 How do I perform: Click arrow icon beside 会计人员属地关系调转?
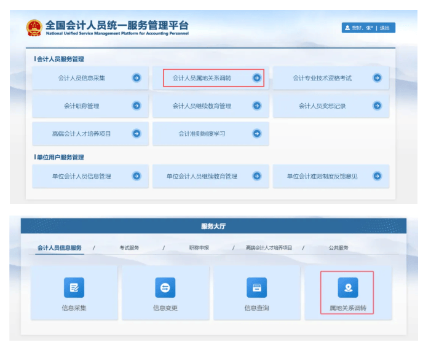256,78
